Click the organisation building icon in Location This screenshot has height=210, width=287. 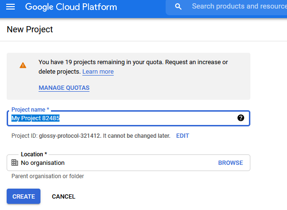(x=15, y=162)
